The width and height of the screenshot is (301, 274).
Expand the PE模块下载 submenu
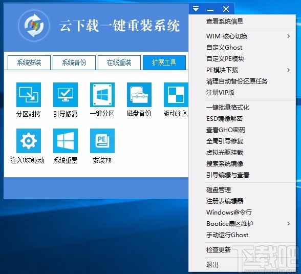coord(242,70)
